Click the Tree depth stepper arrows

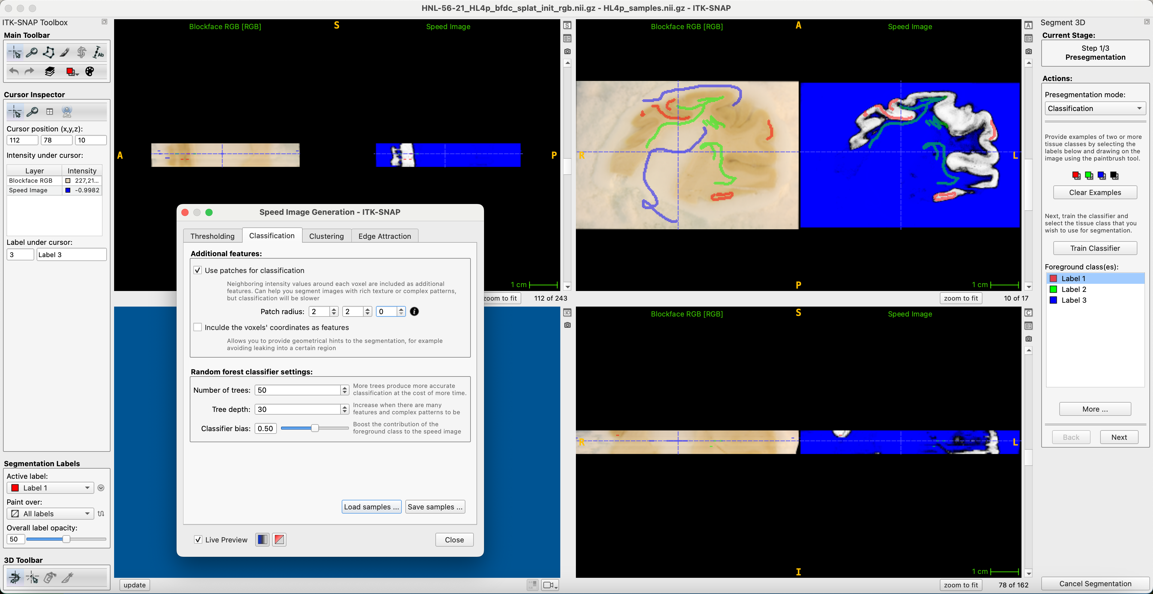(345, 409)
